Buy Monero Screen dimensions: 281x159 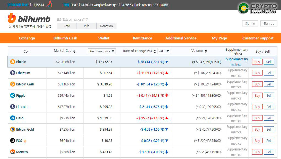tap(257, 152)
